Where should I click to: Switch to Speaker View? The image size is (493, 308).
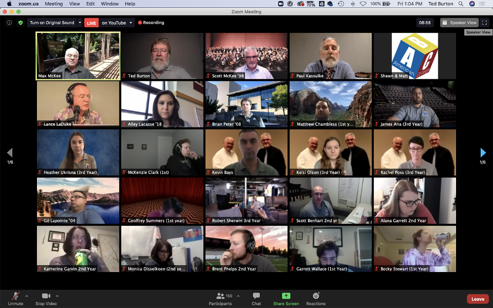coord(459,23)
